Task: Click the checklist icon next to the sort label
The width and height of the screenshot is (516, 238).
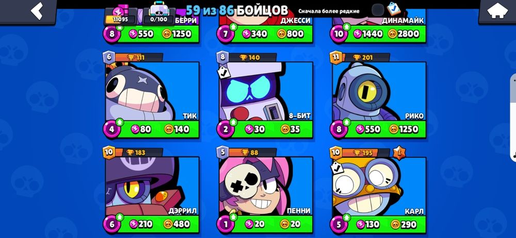Action: 393,10
